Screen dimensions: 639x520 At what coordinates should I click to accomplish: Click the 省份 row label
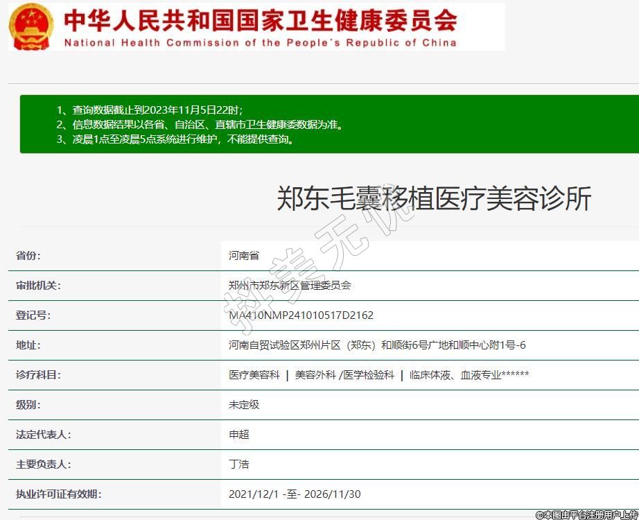pos(28,256)
